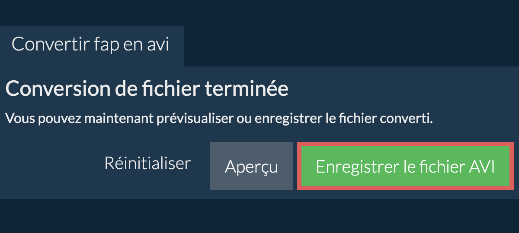Click the Convertir fap en avi title
The image size is (519, 233).
[90, 44]
